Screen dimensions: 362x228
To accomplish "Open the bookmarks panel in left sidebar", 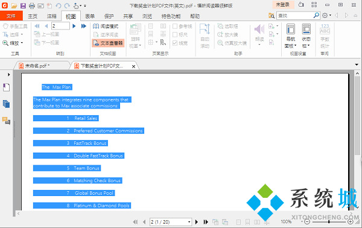I will pyautogui.click(x=6, y=87).
